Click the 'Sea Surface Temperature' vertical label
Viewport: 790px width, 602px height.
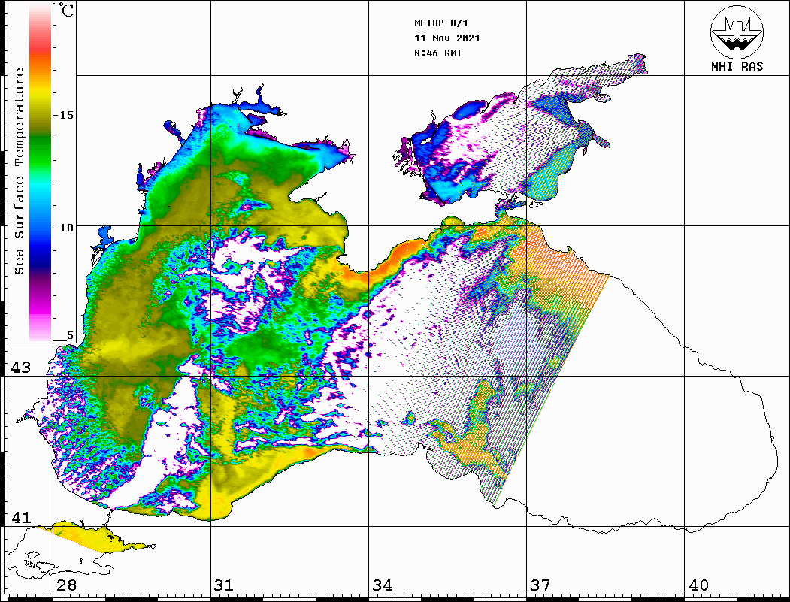pos(19,171)
